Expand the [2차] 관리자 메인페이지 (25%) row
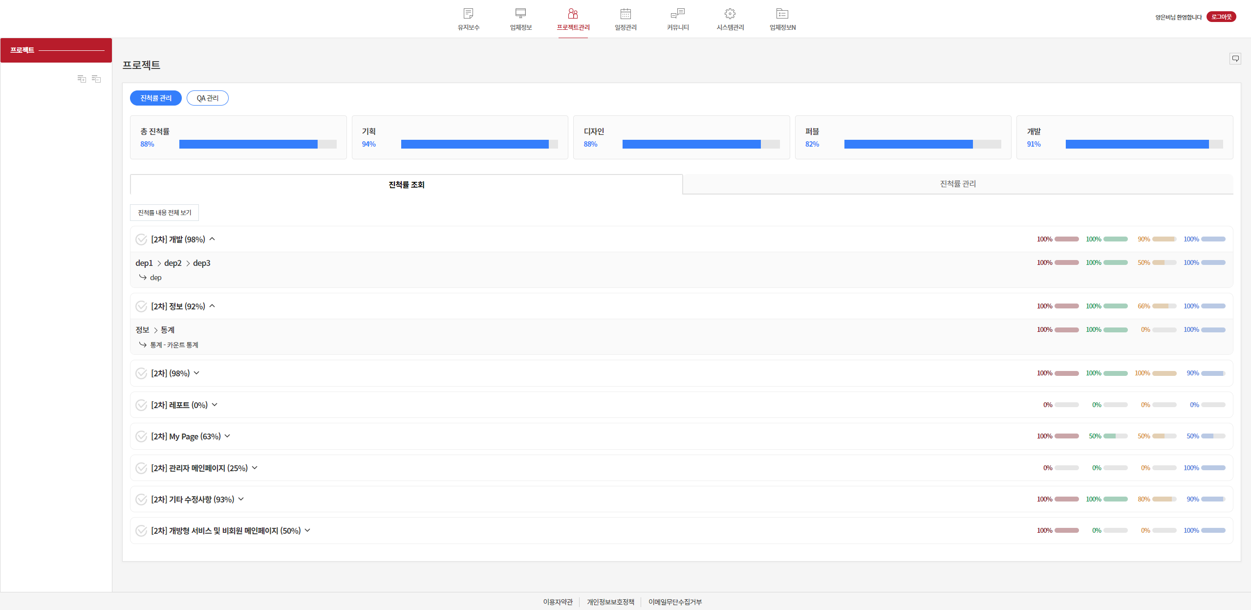 pos(255,468)
